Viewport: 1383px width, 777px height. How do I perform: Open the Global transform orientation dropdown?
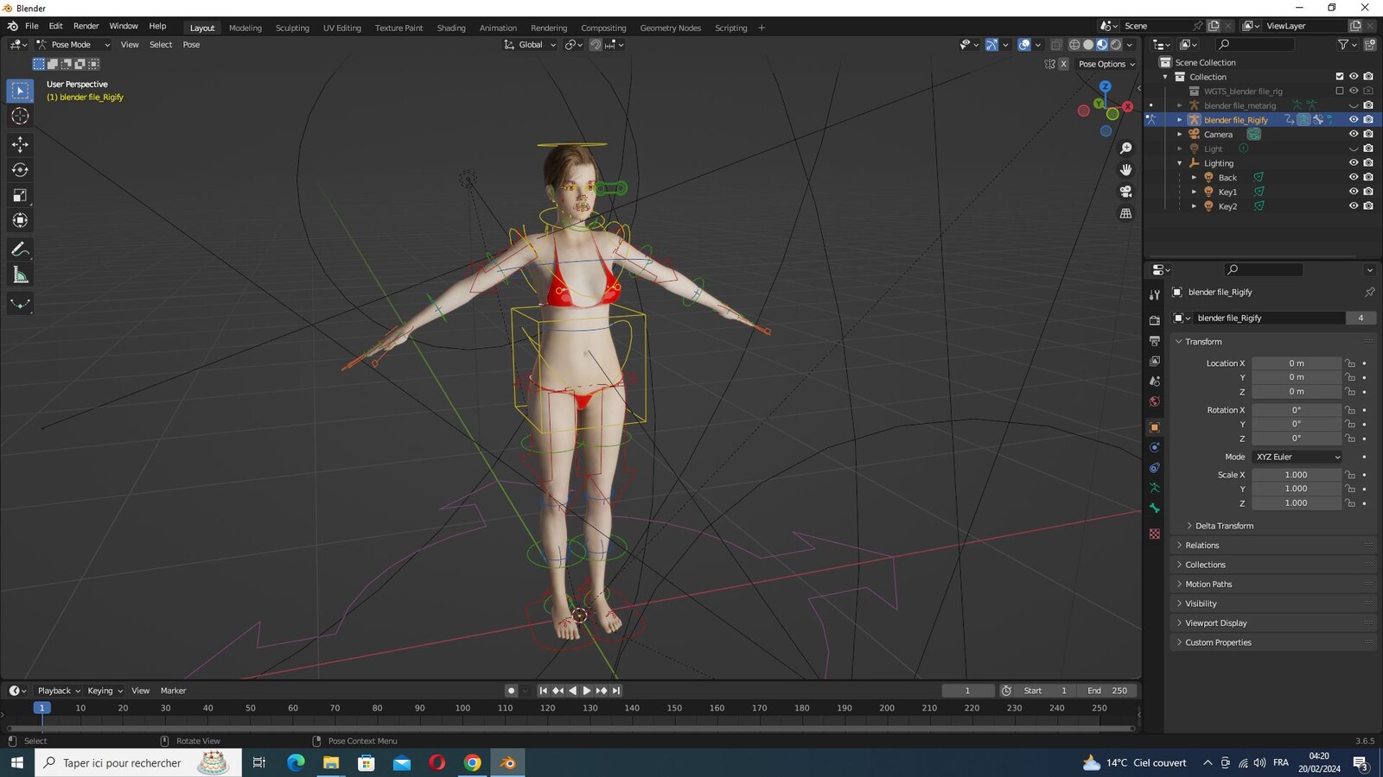[530, 45]
